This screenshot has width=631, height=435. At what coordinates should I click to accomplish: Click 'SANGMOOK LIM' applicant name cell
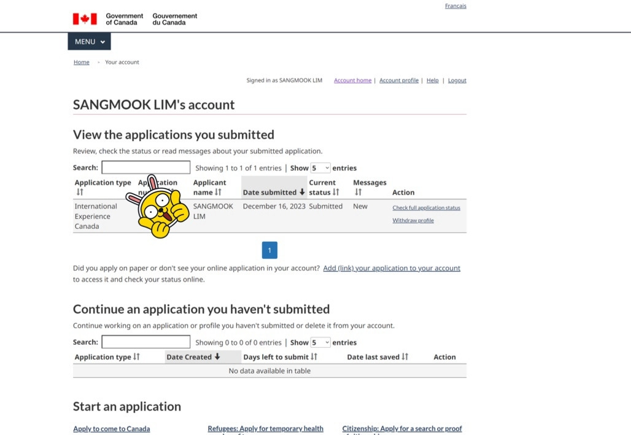213,211
